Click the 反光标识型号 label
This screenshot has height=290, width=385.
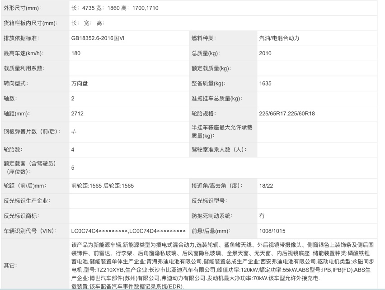coord(209,201)
